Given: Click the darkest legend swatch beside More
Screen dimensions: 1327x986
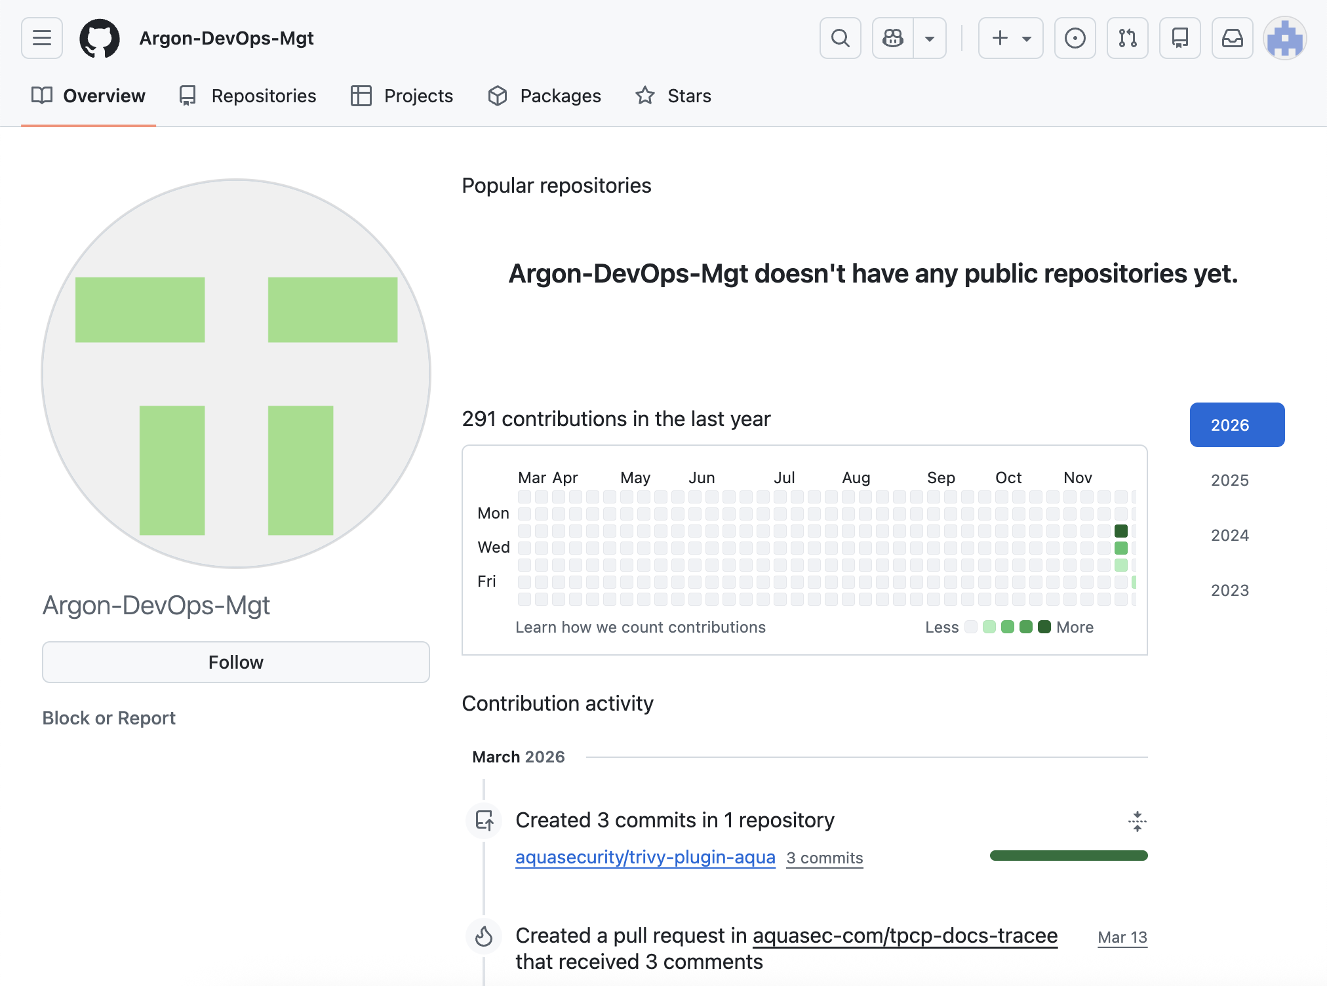Looking at the screenshot, I should coord(1044,627).
